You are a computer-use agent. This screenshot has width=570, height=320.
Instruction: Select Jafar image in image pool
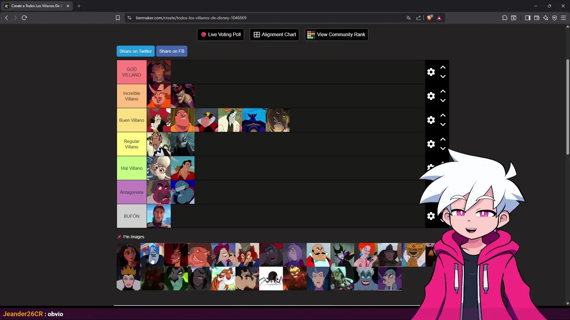coord(176,255)
